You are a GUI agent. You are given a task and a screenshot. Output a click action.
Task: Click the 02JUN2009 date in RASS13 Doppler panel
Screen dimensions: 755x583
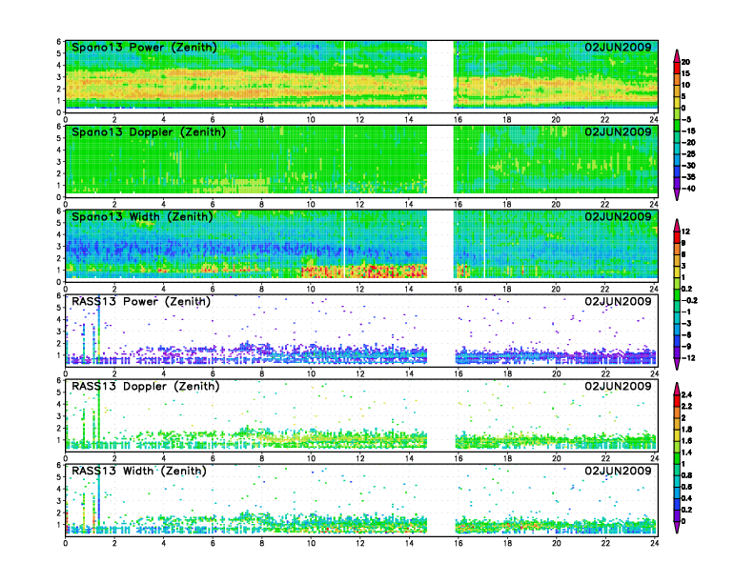618,386
